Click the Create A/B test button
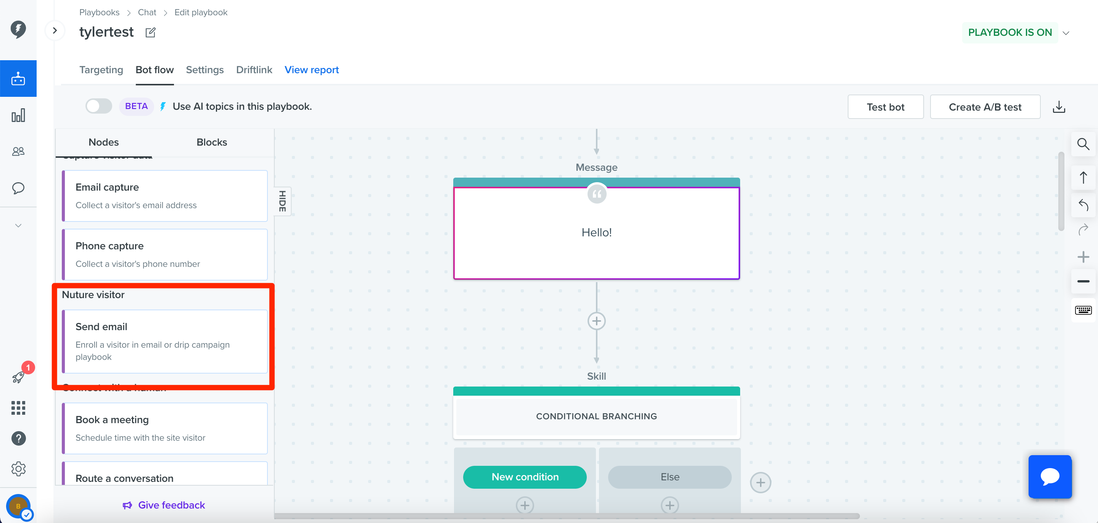The image size is (1098, 523). 985,107
